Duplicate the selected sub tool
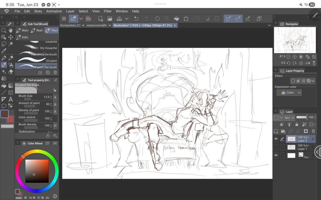This screenshot has width=321, height=200. (x=48, y=73)
